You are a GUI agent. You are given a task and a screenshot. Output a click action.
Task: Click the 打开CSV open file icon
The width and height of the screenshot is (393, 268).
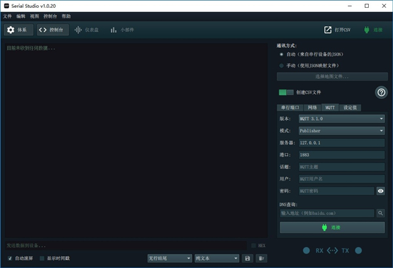[338, 29]
